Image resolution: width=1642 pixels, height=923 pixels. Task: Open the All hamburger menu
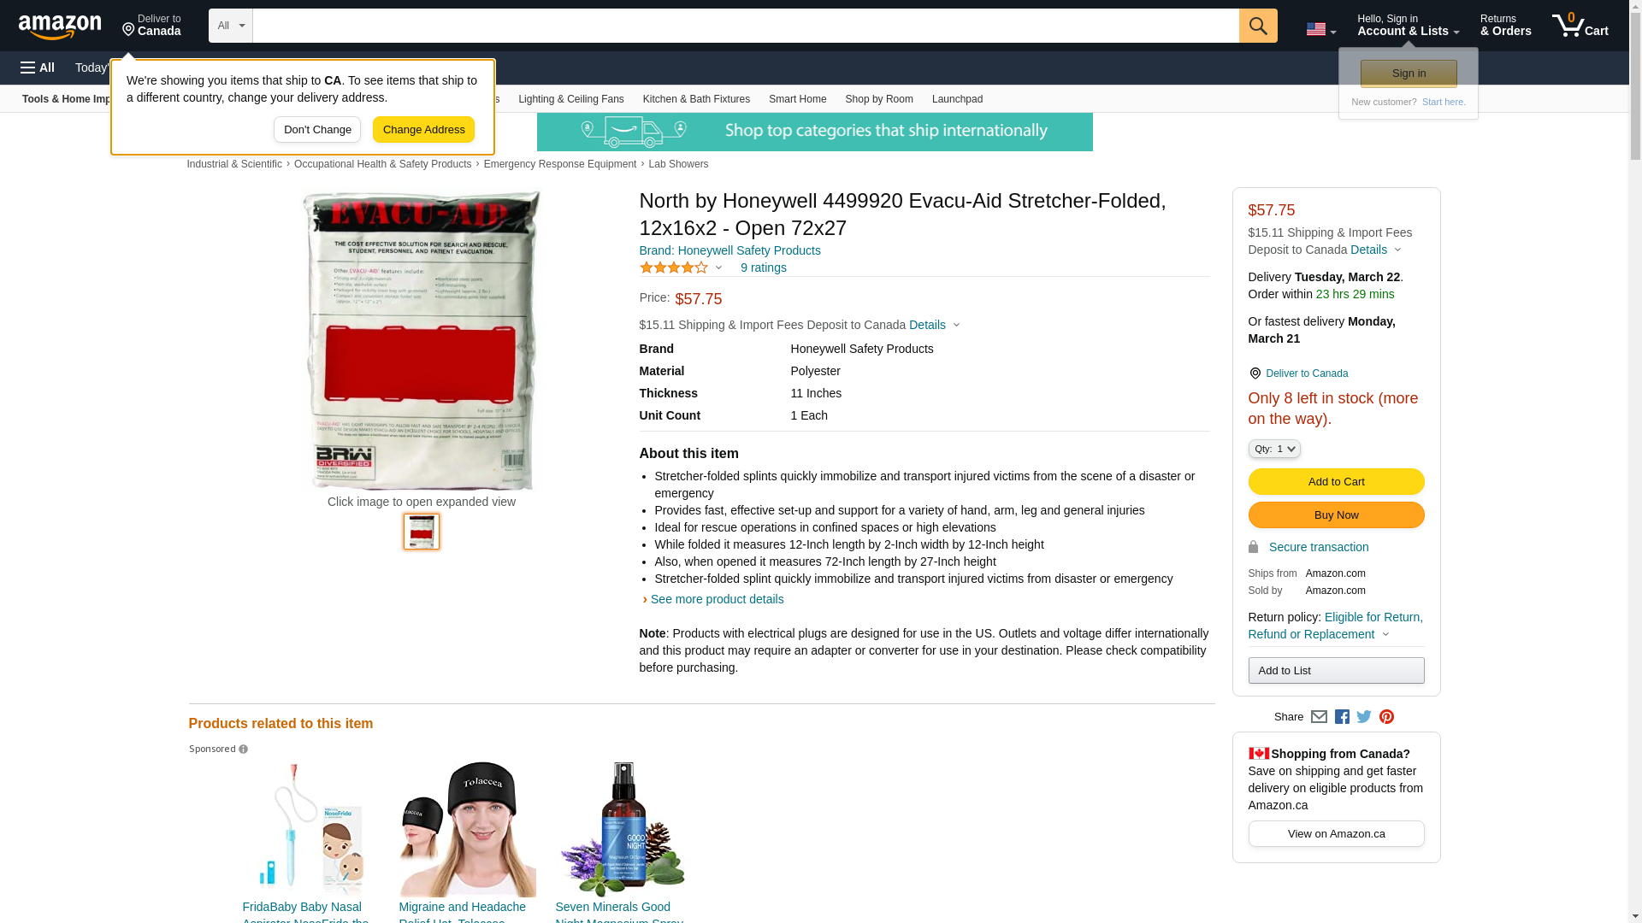(38, 68)
